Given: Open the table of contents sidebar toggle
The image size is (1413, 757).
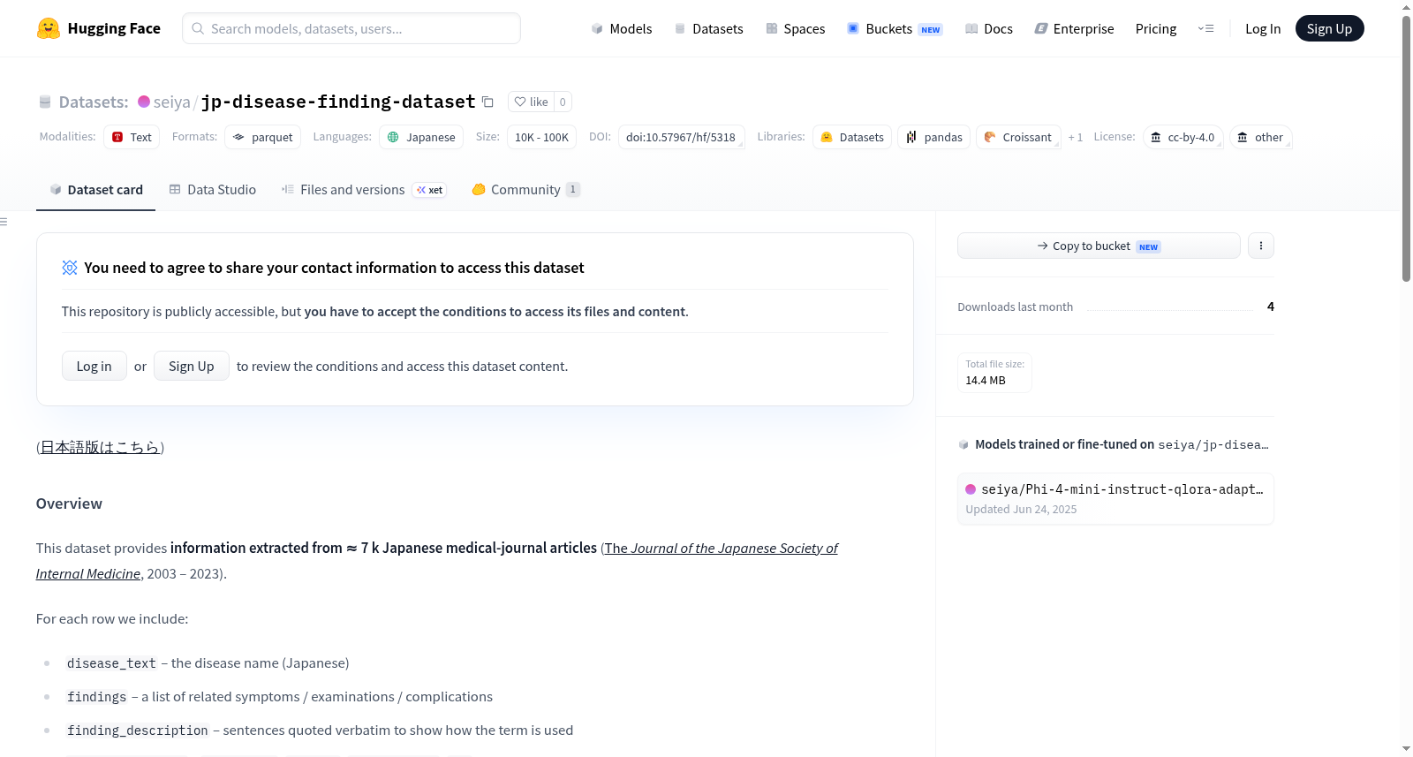Looking at the screenshot, I should (x=4, y=222).
